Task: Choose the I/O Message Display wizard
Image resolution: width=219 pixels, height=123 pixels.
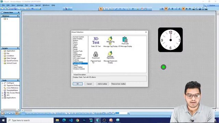Action: 125,42
